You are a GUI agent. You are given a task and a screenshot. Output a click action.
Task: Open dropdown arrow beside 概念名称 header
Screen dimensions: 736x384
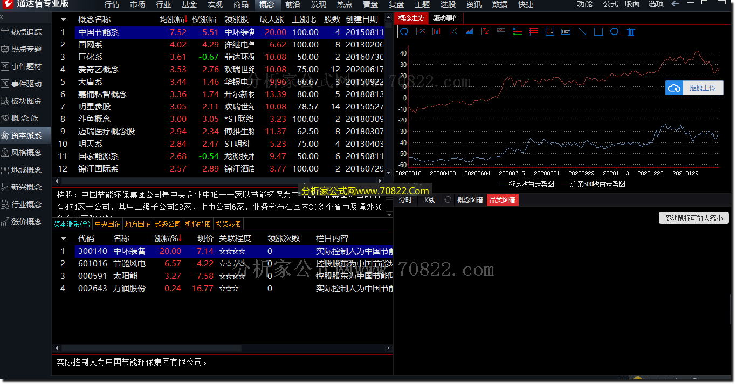63,19
